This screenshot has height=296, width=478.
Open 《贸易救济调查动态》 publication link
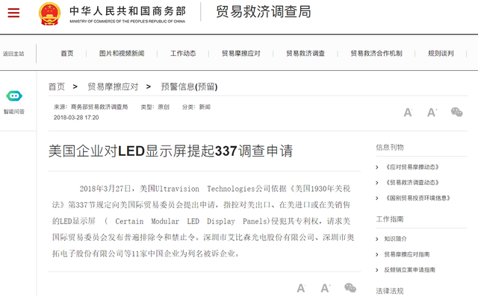tap(412, 183)
